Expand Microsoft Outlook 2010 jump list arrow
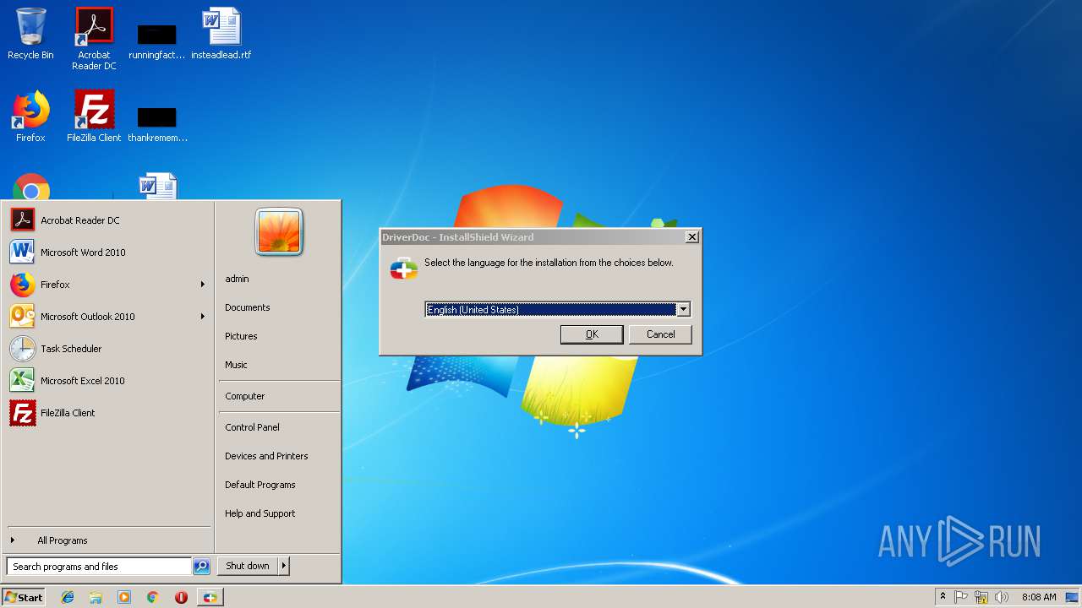 [x=203, y=317]
